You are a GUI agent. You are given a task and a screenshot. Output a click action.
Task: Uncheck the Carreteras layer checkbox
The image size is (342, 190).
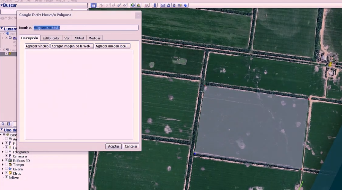pos(6,156)
